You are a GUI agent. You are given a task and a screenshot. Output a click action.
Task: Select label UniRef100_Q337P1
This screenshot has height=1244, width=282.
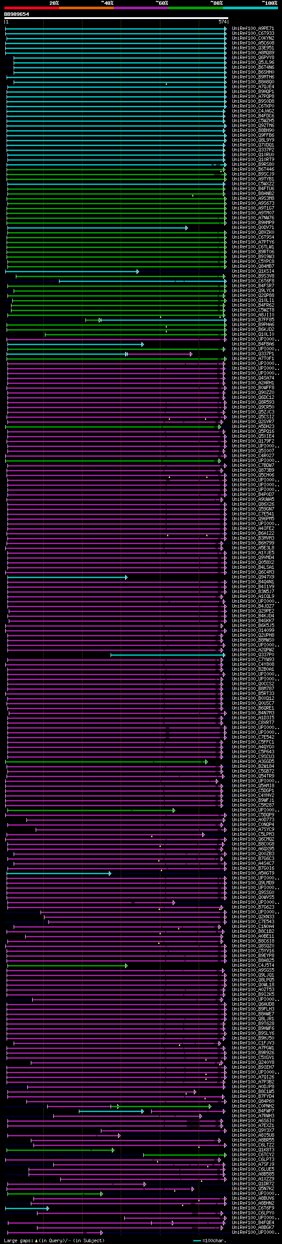252,353
